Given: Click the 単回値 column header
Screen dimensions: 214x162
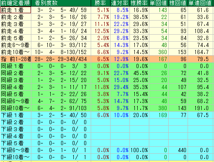Looking at the screenshot, I should (159, 3).
